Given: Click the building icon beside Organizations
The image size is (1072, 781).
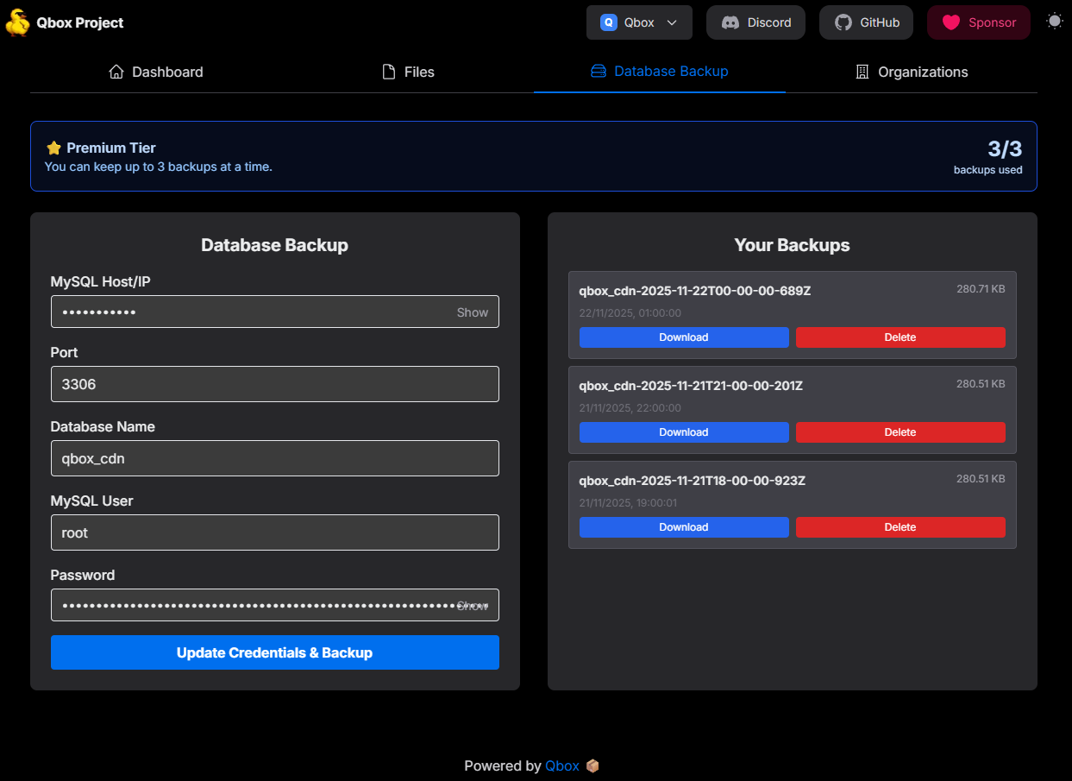Looking at the screenshot, I should click(861, 72).
